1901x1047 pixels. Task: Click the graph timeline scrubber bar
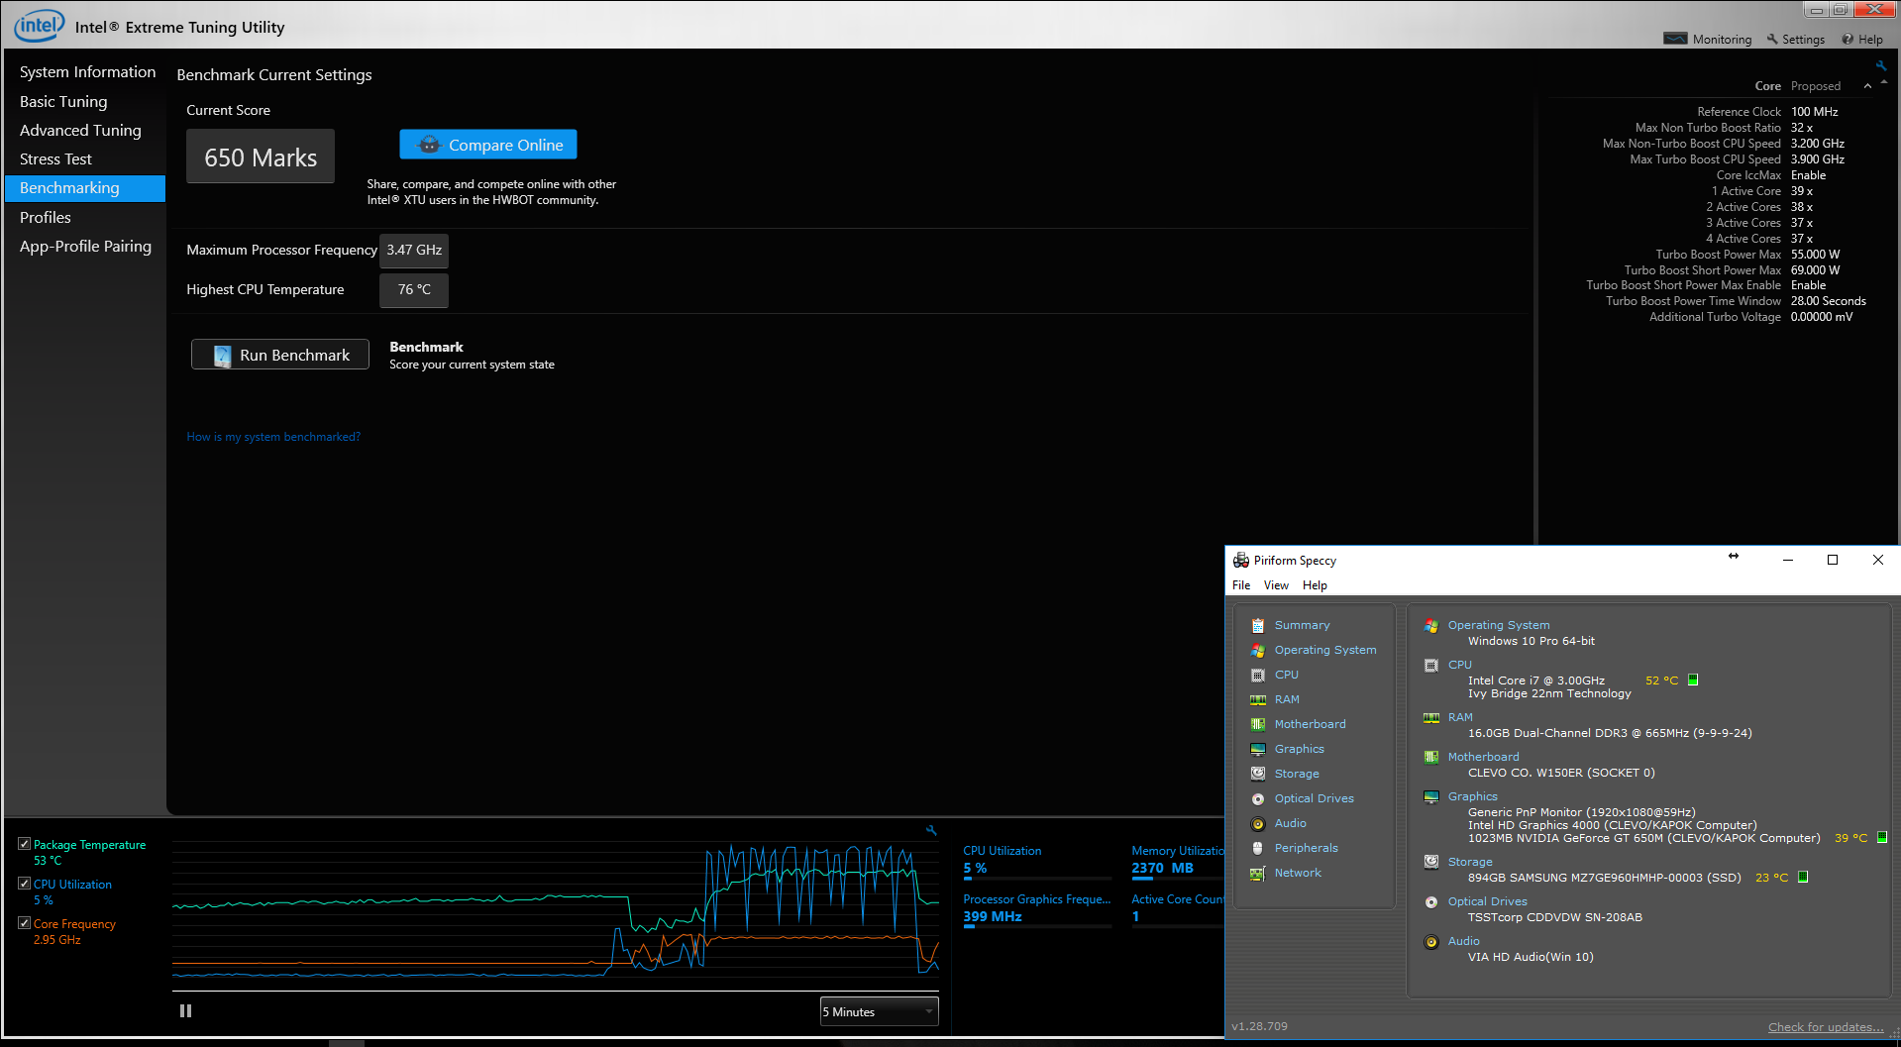tap(556, 991)
